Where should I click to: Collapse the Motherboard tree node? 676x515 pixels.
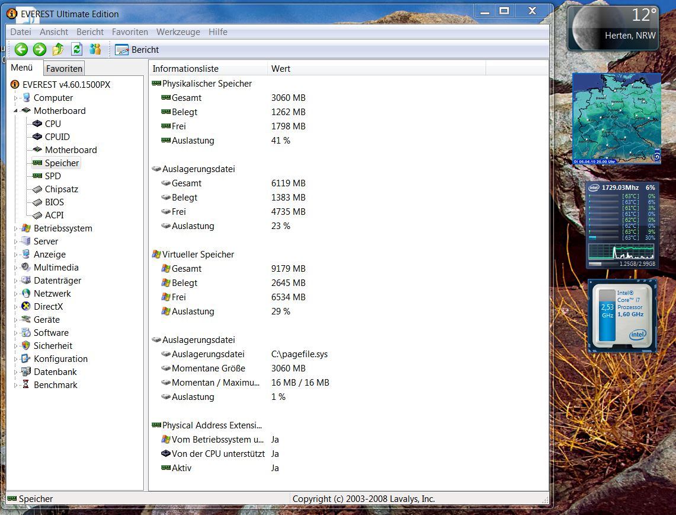point(15,111)
